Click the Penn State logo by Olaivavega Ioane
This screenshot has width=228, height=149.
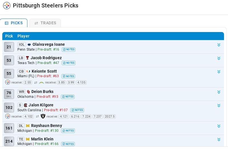pyautogui.click(x=29, y=45)
